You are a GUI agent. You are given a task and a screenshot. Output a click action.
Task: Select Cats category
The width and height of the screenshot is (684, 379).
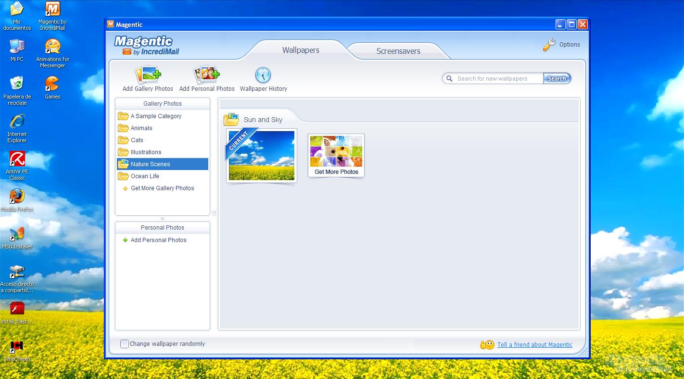click(x=163, y=140)
